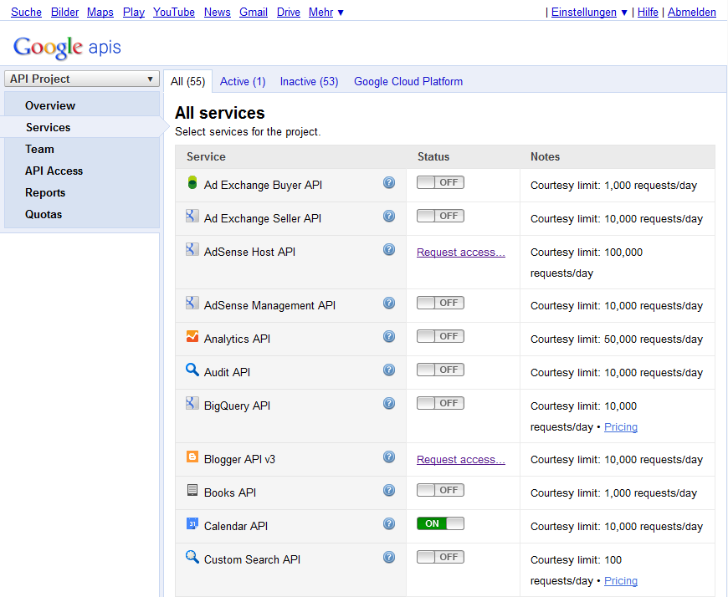Click the help icon for BigQuery API
The height and width of the screenshot is (597, 728).
tap(389, 404)
